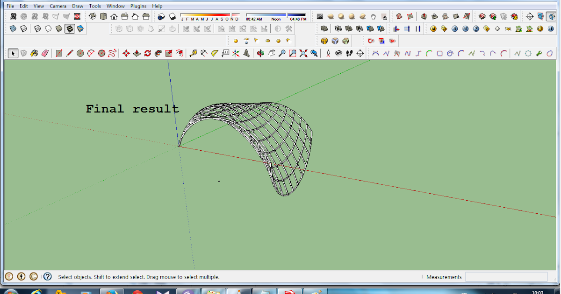Choose the Follow Me tool
This screenshot has height=294, width=561.
tap(158, 53)
